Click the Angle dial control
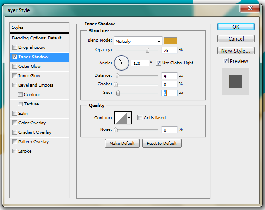Viewport: 265px width, 210px height. [x=122, y=63]
